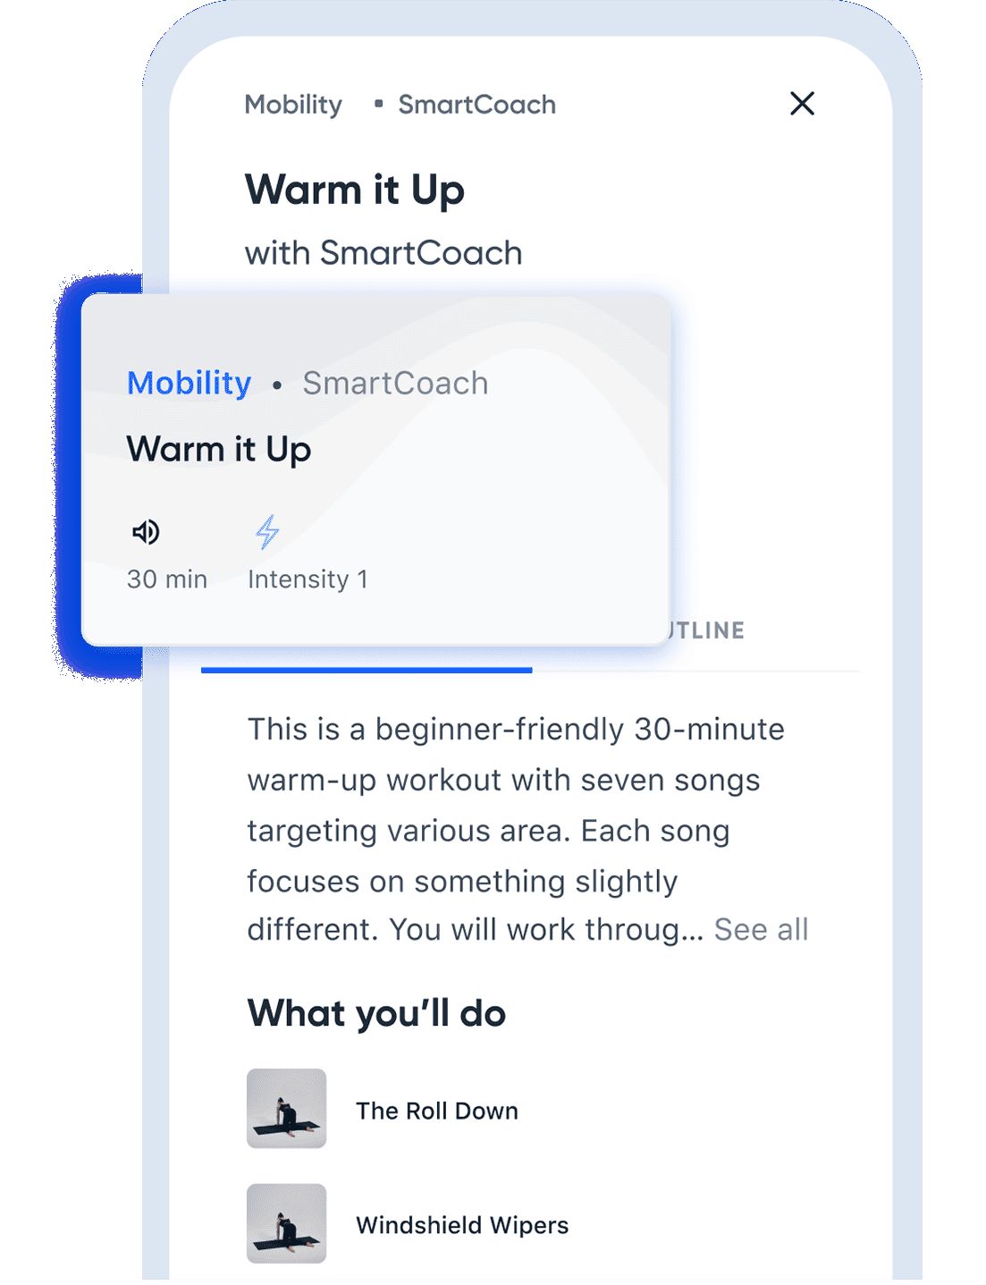Image resolution: width=986 pixels, height=1285 pixels.
Task: Tap the Warm it Up page heading
Action: [x=355, y=190]
